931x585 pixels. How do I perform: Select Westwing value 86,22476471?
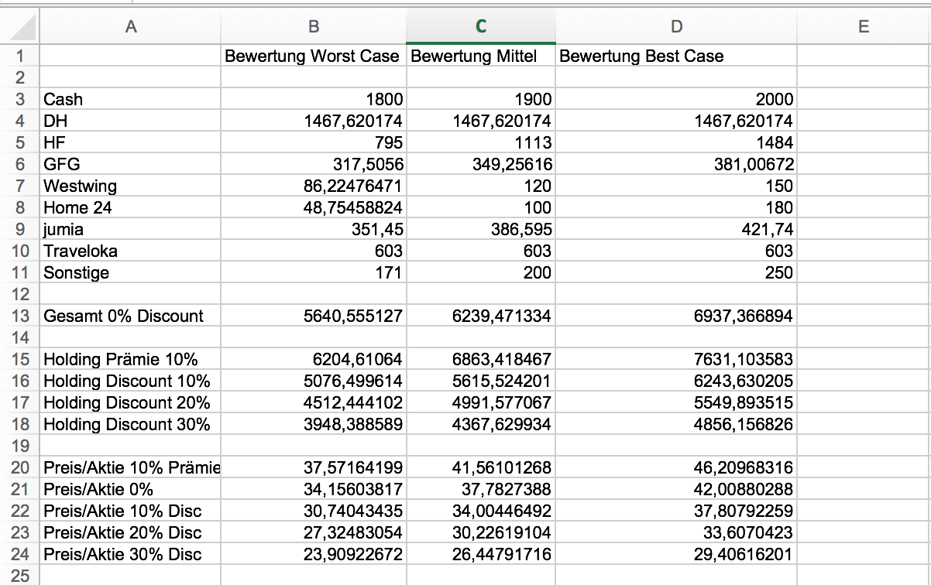click(314, 186)
